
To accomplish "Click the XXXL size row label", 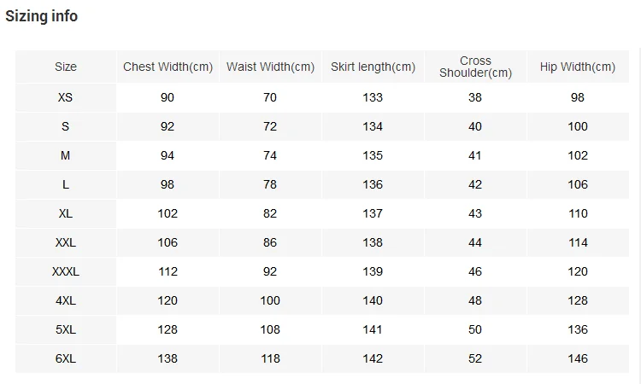I will click(x=66, y=271).
